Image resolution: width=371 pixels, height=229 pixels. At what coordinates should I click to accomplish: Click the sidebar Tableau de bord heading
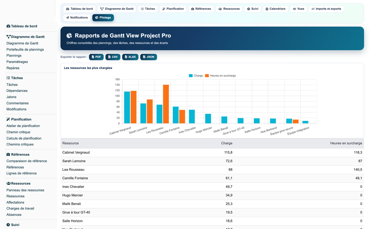(x=22, y=26)
